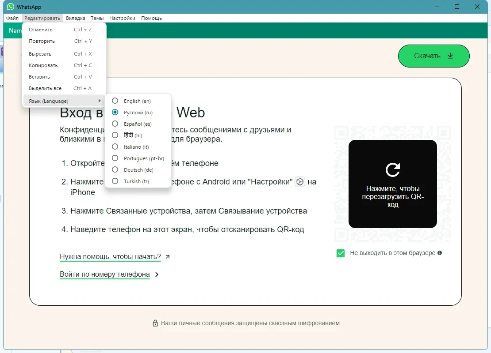
Task: Click the green Скачать button
Action: pyautogui.click(x=433, y=56)
